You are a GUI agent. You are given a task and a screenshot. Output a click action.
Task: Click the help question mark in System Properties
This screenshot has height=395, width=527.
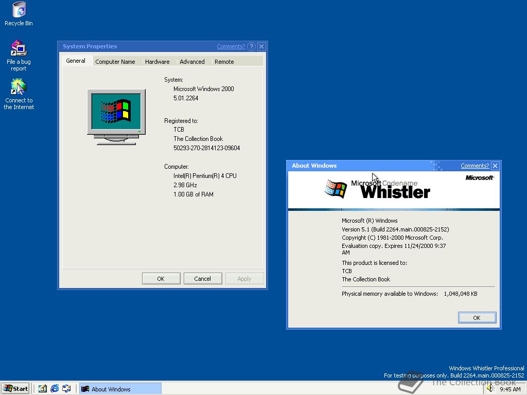coord(251,46)
